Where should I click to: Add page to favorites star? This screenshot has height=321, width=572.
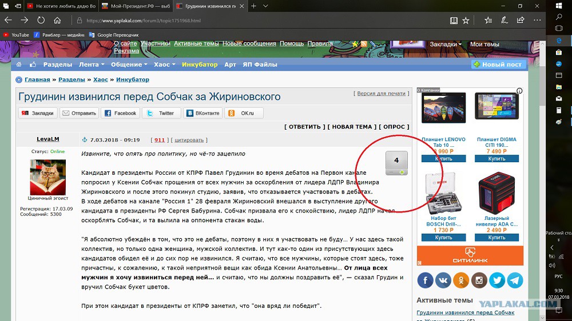pos(466,21)
